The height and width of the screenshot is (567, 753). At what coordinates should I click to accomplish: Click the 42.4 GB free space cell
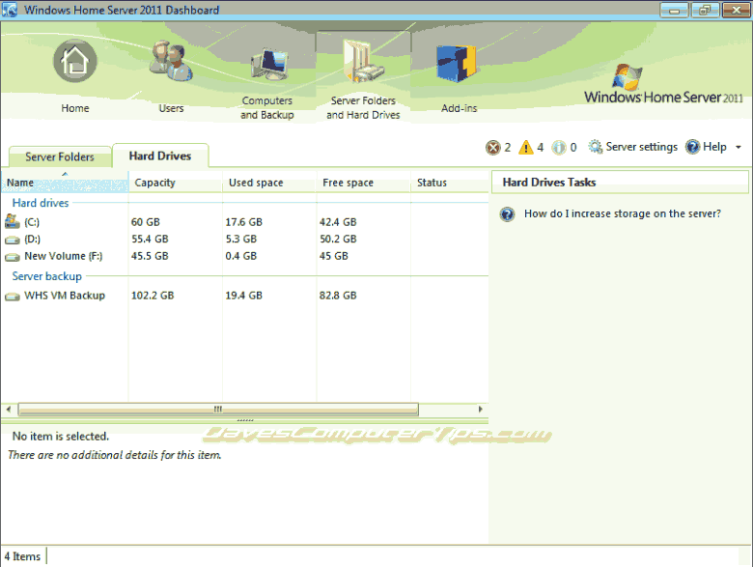click(338, 222)
